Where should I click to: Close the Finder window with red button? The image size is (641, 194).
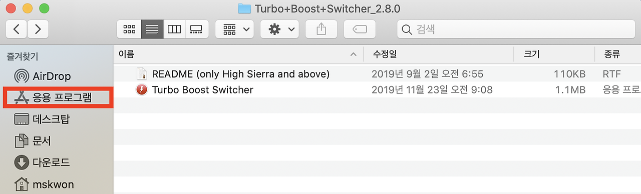tap(11, 8)
